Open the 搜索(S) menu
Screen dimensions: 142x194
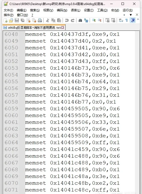(35, 10)
